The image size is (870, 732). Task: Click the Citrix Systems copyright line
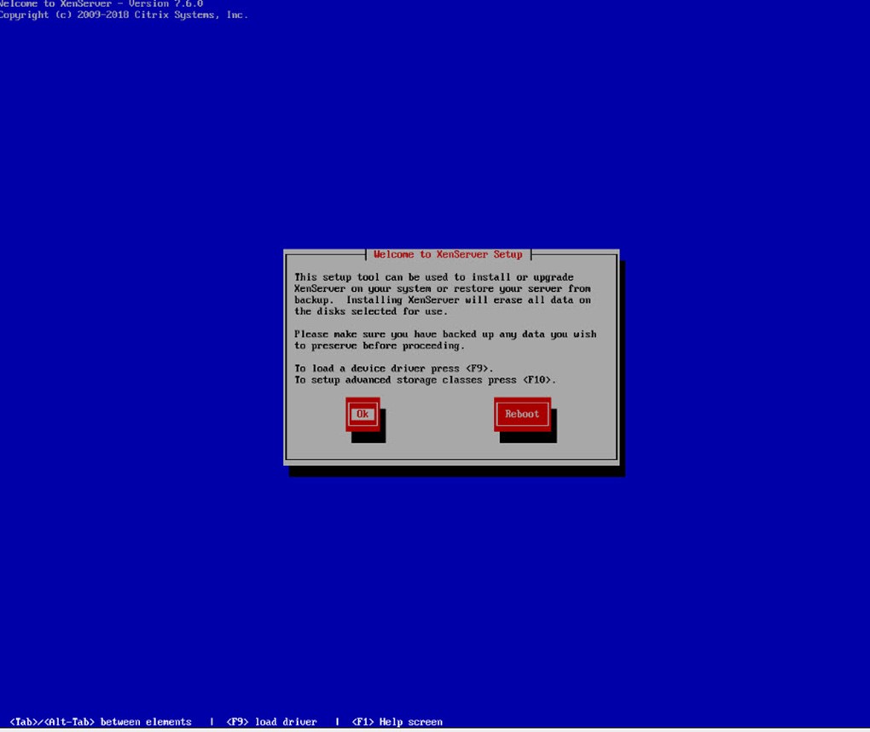pos(124,15)
